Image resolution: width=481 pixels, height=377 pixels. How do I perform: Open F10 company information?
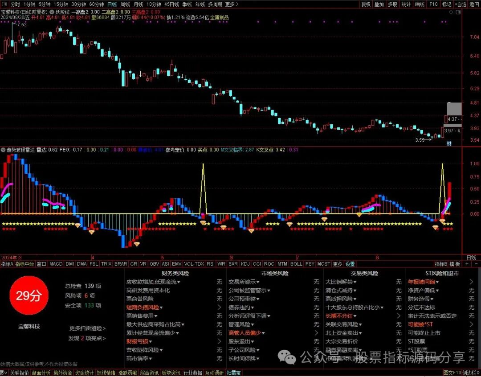point(433,4)
